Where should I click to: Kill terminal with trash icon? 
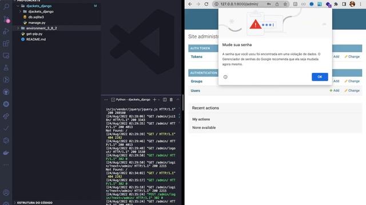pos(171,100)
